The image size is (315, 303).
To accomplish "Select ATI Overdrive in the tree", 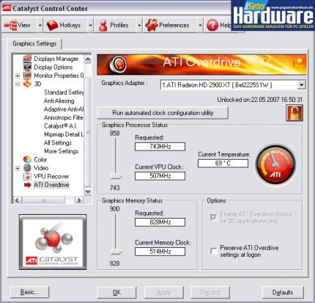I will click(51, 185).
